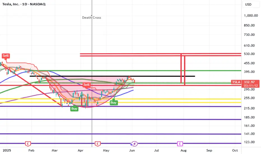Click the Sep label on time axis
Screen dimensions: 261x154
pyautogui.click(x=209, y=151)
